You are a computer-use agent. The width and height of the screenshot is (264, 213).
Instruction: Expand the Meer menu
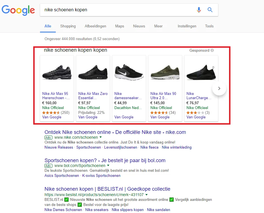tap(158, 26)
